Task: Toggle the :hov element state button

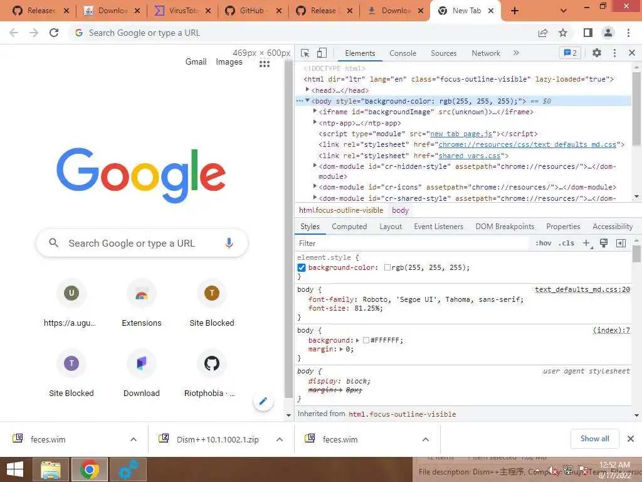Action: click(x=544, y=243)
